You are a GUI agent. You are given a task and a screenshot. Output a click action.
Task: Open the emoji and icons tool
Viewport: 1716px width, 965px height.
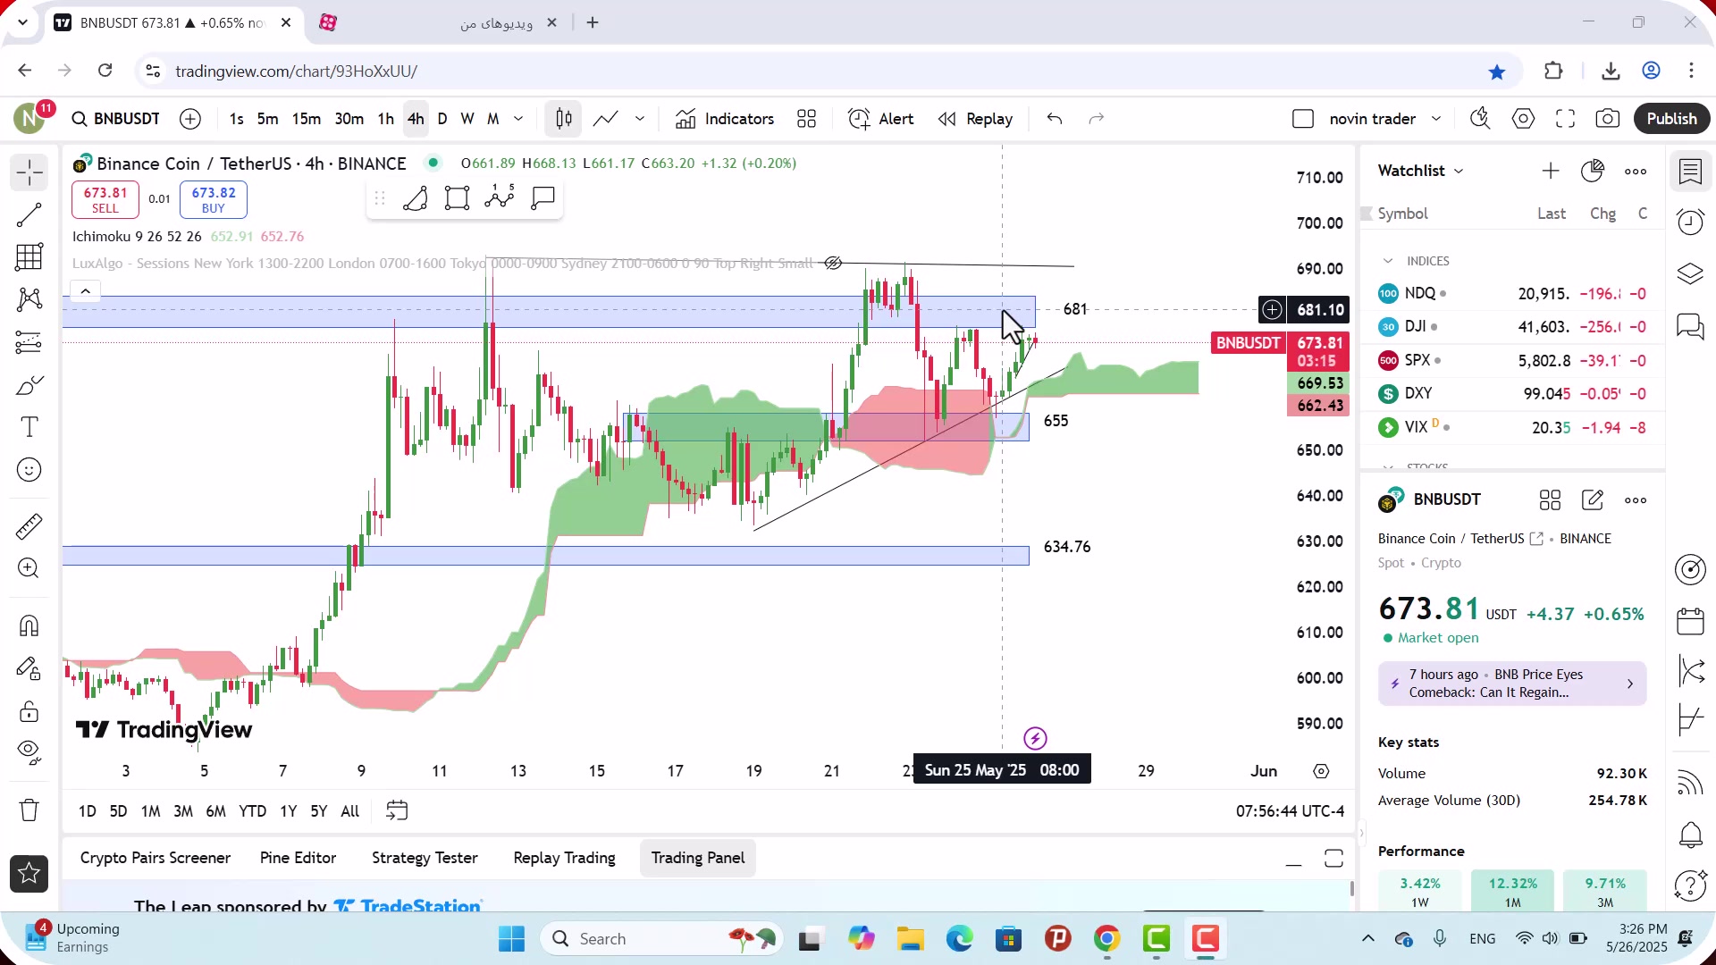[x=29, y=470]
